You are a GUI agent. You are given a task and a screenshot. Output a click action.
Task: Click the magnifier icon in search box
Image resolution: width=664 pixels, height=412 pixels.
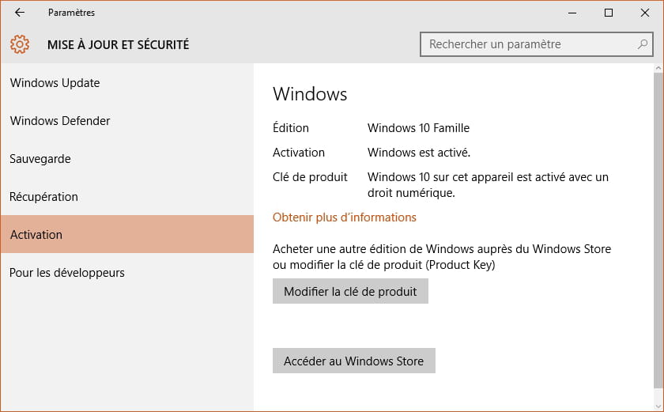tap(643, 44)
